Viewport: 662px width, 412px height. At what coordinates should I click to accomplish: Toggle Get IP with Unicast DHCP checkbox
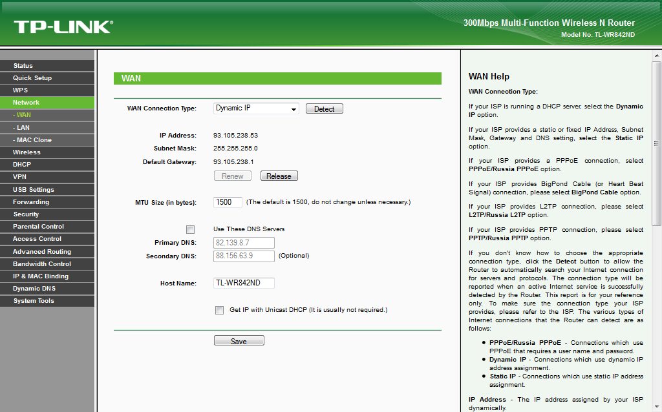[x=219, y=310]
